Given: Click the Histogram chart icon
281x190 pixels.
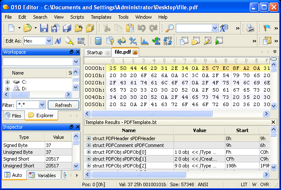Looking at the screenshot, I should pyautogui.click(x=145, y=41).
